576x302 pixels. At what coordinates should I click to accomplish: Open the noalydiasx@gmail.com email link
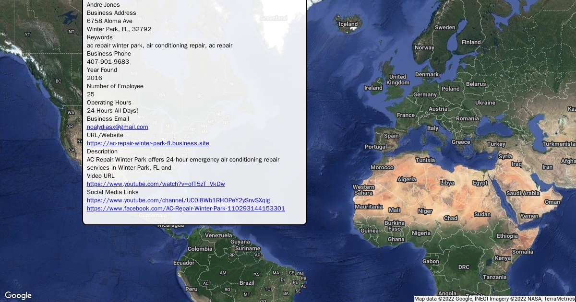click(x=117, y=127)
